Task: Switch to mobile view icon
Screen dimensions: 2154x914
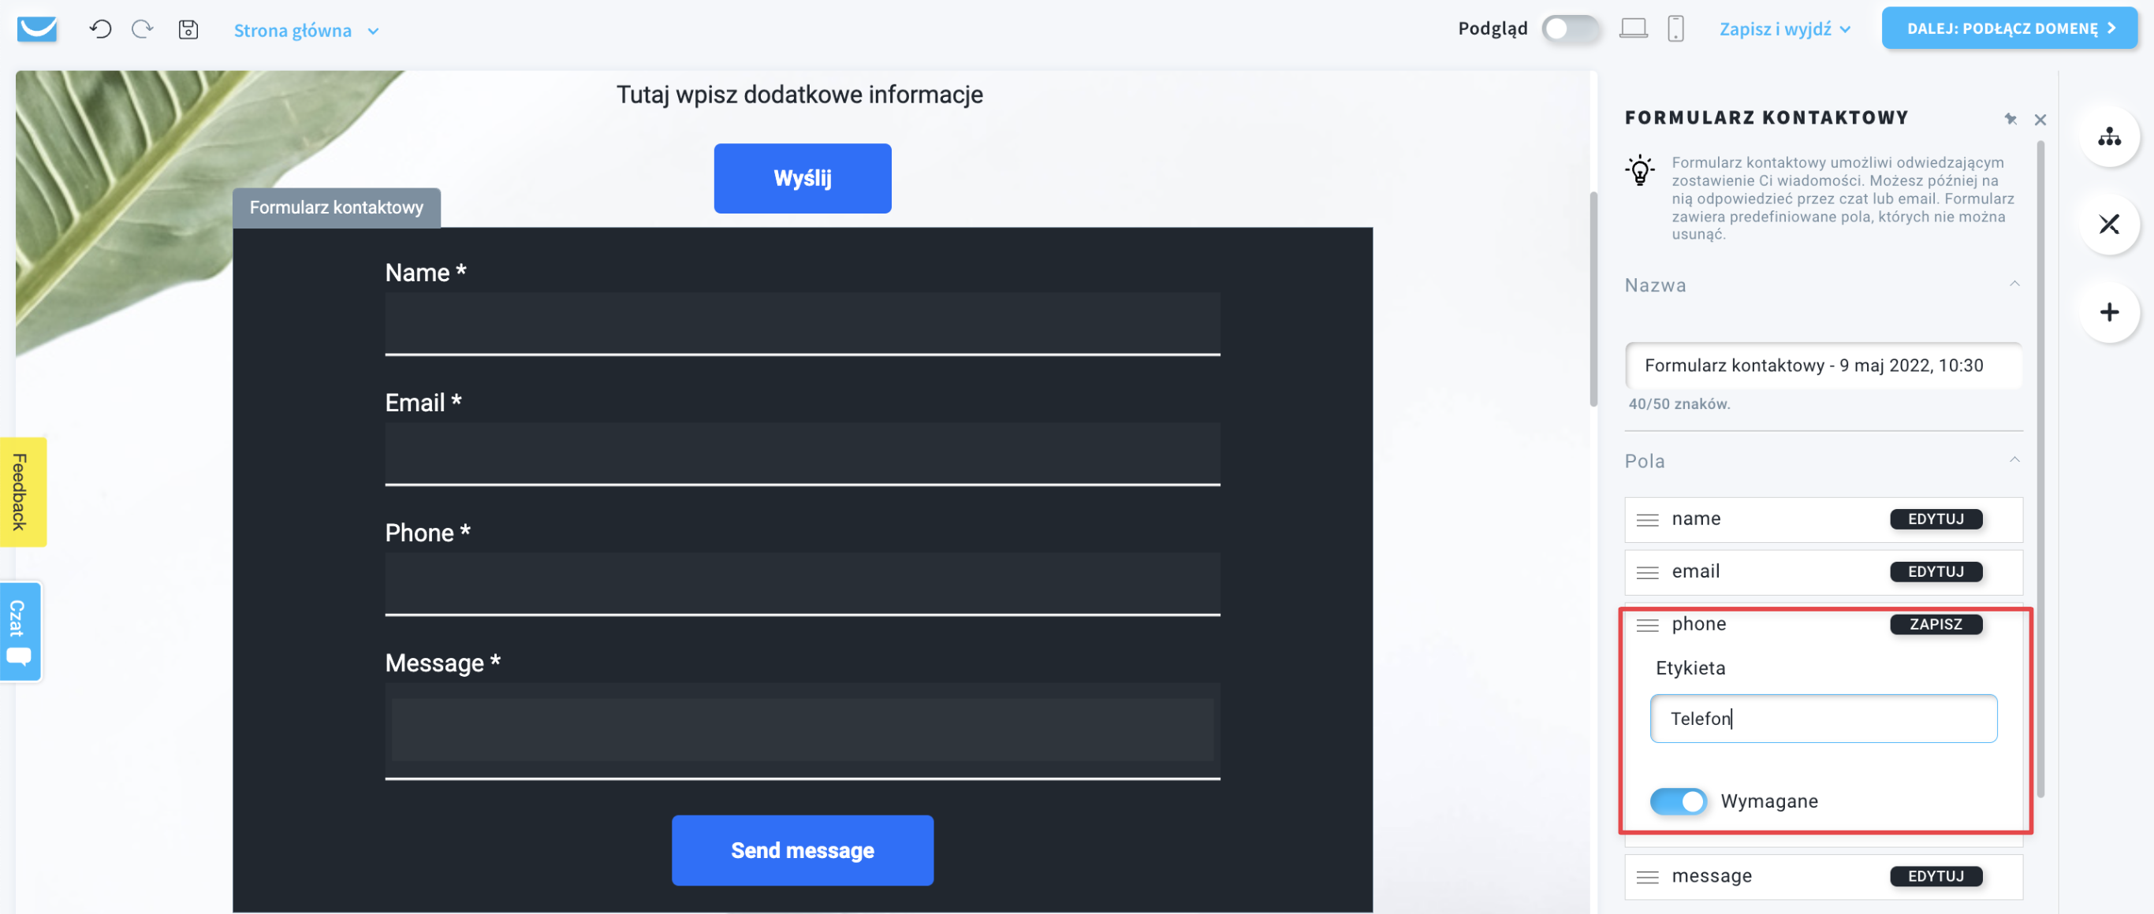Action: click(x=1675, y=28)
